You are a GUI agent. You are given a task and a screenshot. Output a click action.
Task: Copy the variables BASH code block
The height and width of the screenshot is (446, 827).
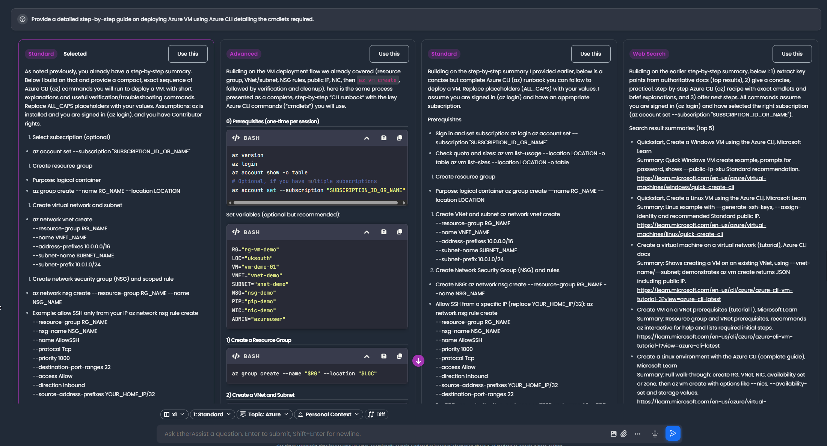click(x=400, y=232)
